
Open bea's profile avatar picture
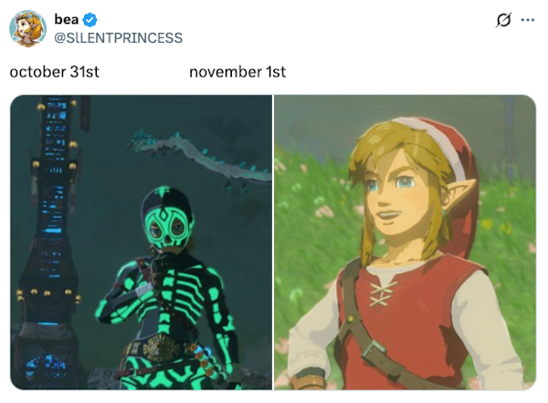tap(28, 28)
